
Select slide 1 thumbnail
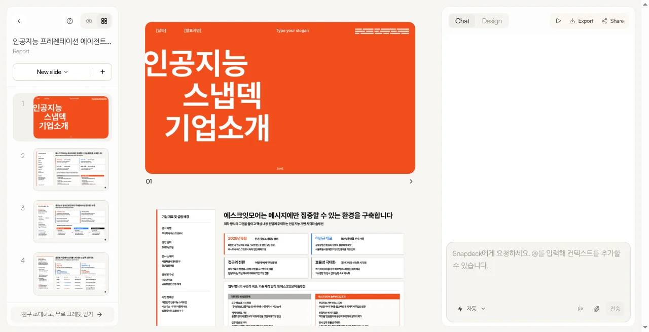(x=71, y=117)
